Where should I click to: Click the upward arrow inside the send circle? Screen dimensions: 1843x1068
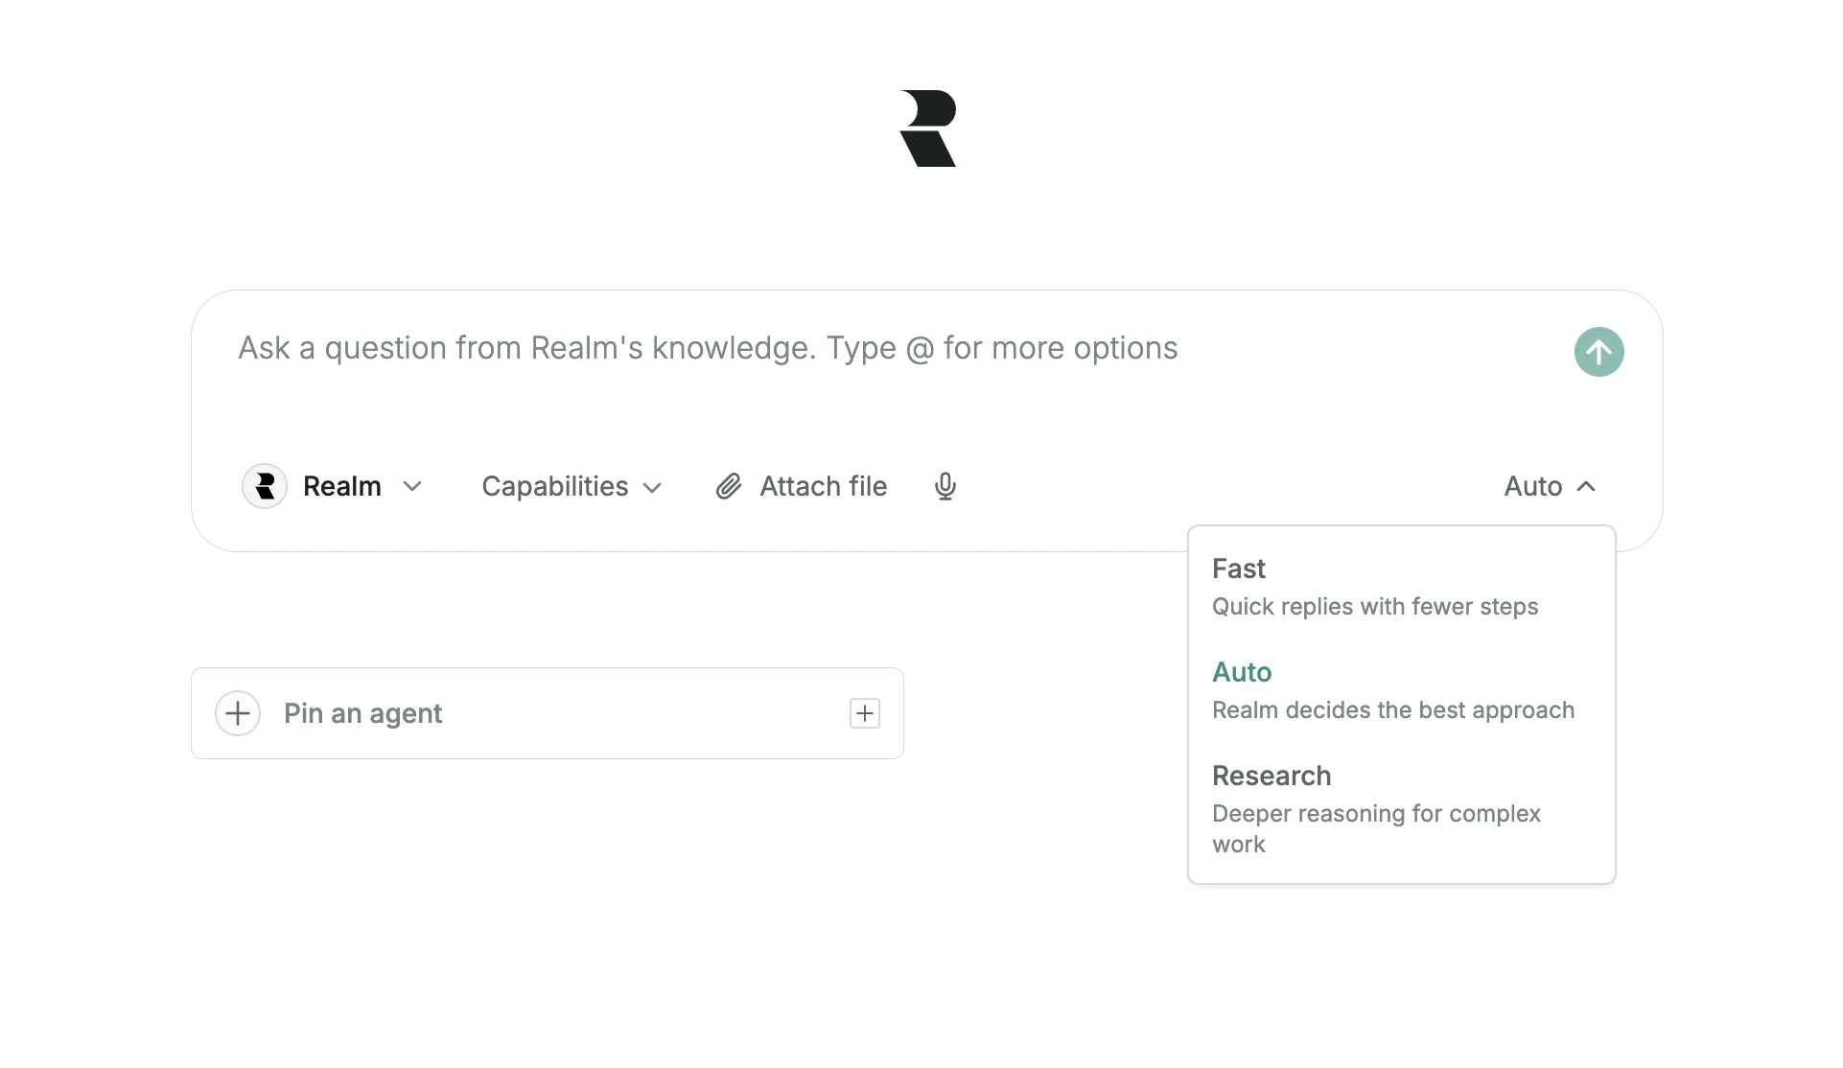coord(1598,352)
